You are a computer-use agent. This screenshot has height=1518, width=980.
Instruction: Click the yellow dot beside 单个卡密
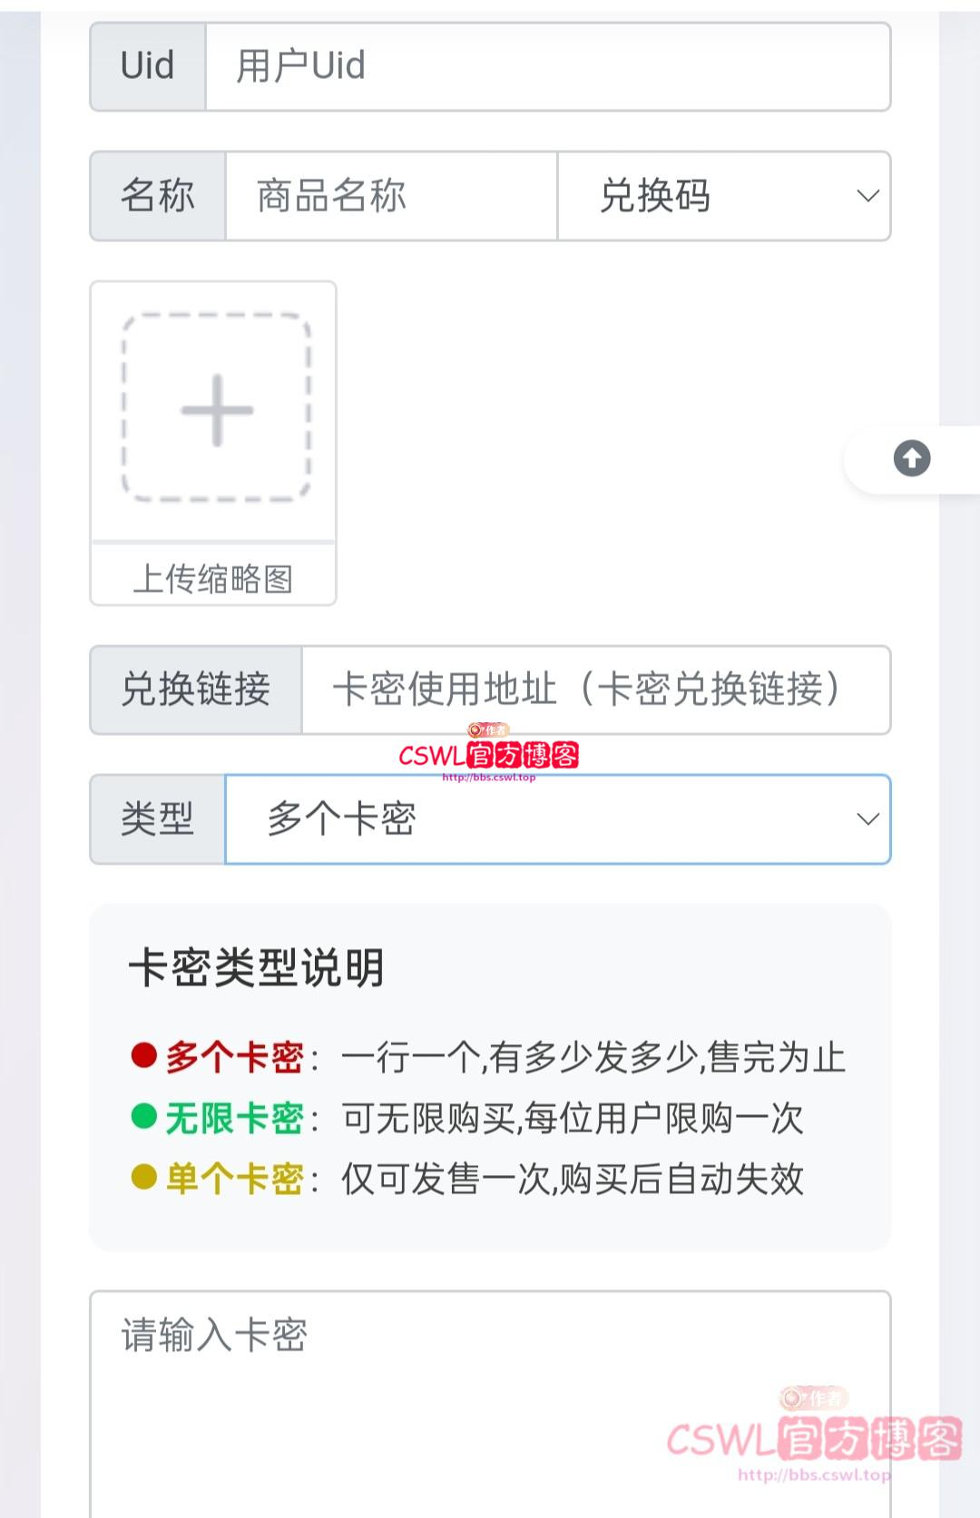click(144, 1177)
